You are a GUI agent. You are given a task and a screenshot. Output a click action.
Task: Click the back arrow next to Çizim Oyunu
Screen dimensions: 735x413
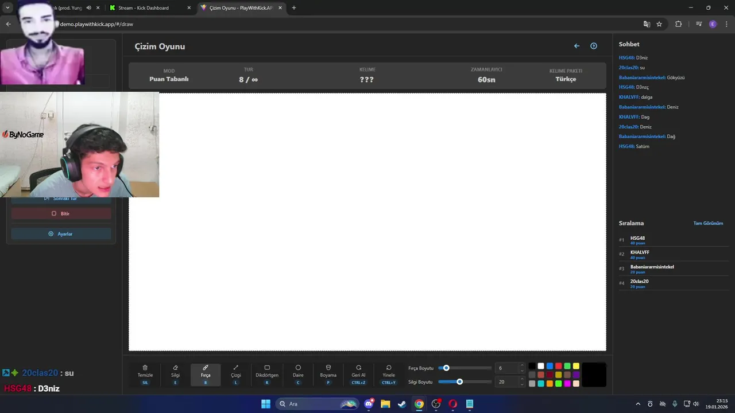577,46
